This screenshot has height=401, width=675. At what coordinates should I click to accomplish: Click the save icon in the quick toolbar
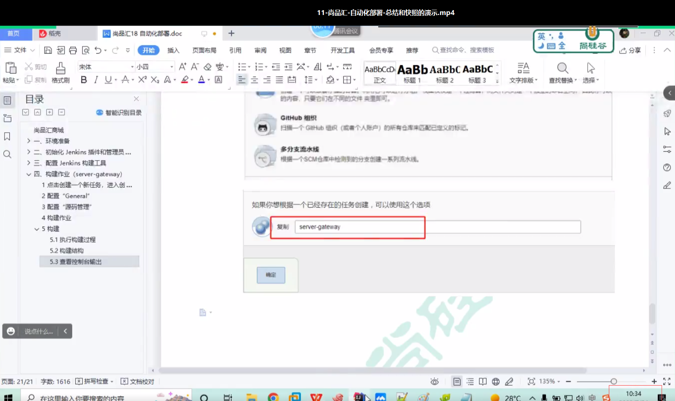tap(48, 50)
